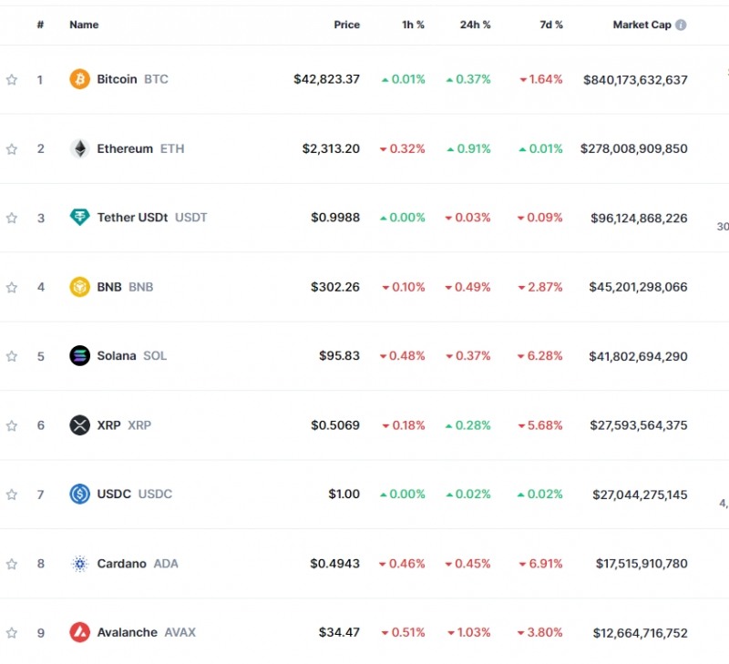Viewport: 729px width, 664px height.
Task: Star Bitcoin to add to watchlist
Action: click(x=12, y=80)
